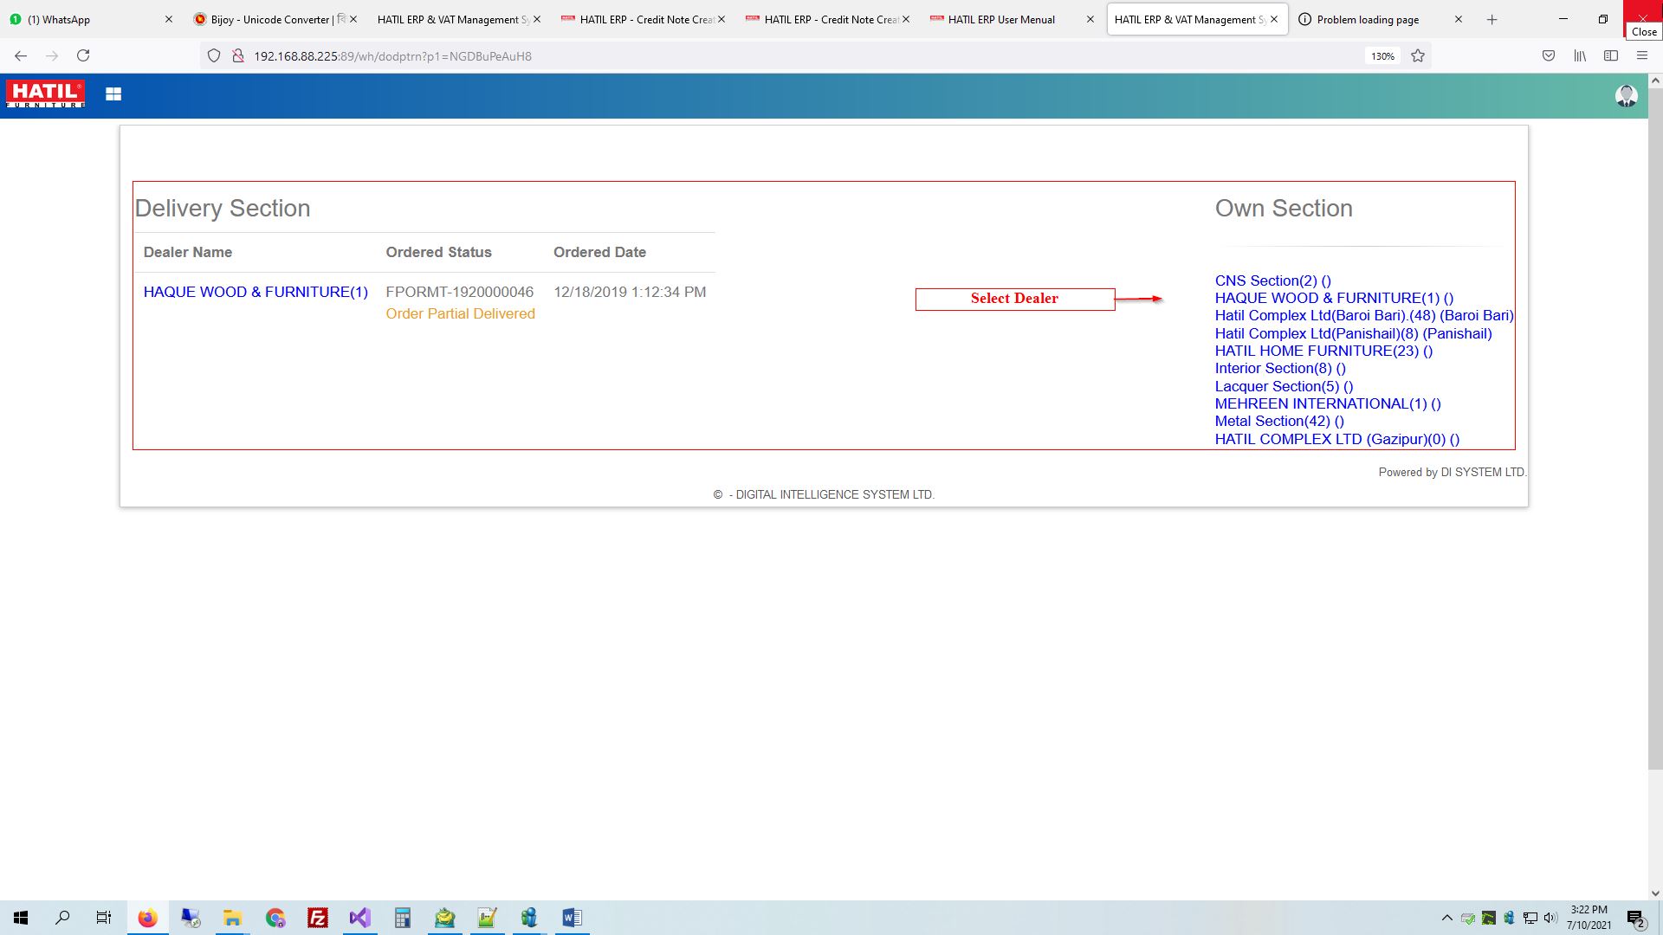This screenshot has height=935, width=1663.
Task: Bookmark this page with star icon
Action: coord(1418,55)
